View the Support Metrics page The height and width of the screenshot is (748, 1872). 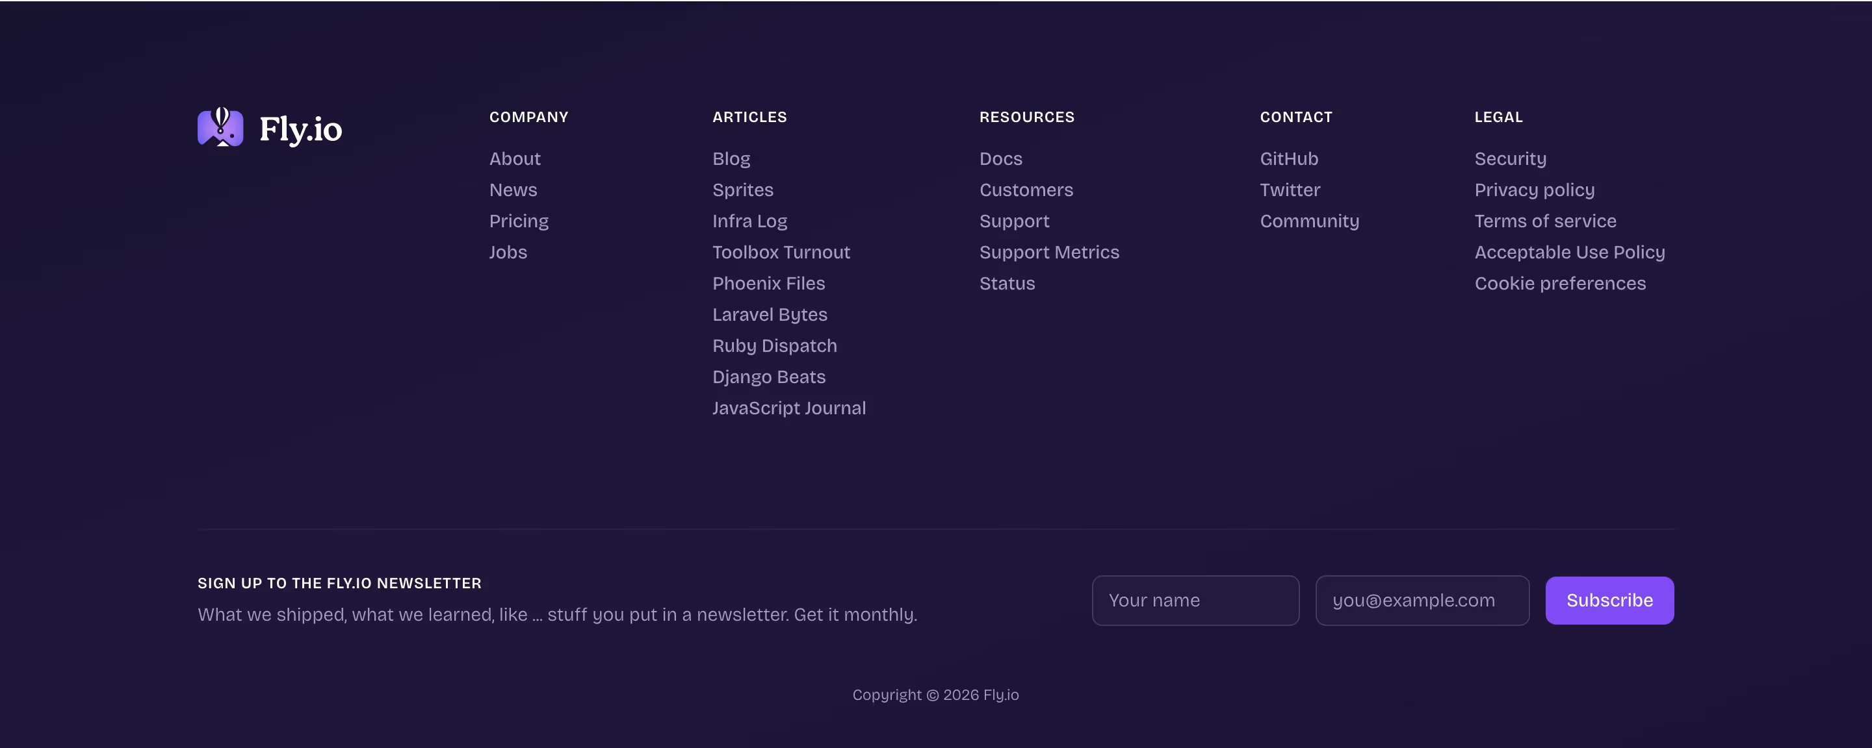pos(1049,252)
